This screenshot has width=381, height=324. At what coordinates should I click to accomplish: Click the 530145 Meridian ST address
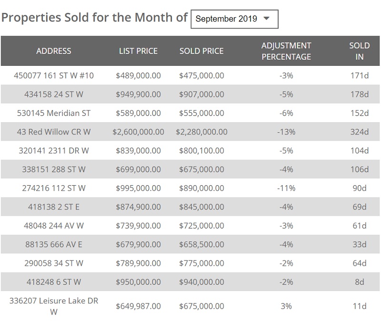tap(54, 113)
